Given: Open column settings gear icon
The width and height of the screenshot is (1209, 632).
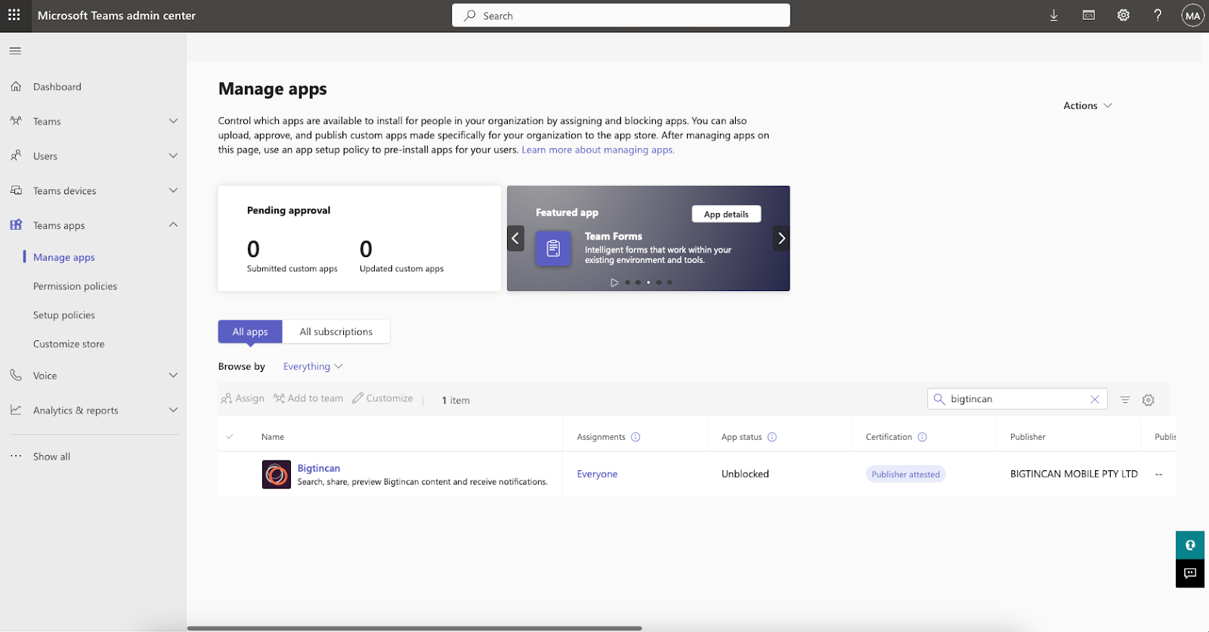Looking at the screenshot, I should (1149, 400).
